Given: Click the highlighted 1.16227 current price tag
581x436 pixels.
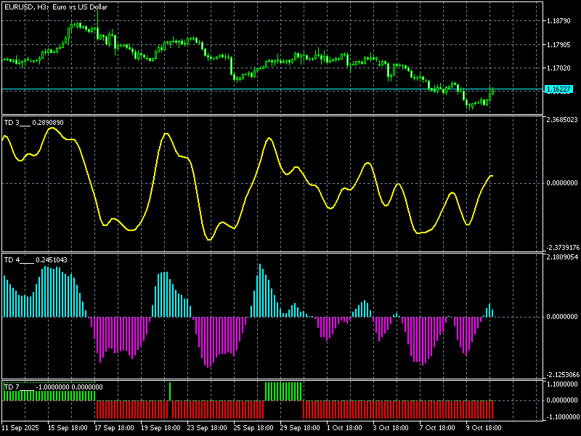Looking at the screenshot, I should pyautogui.click(x=558, y=89).
